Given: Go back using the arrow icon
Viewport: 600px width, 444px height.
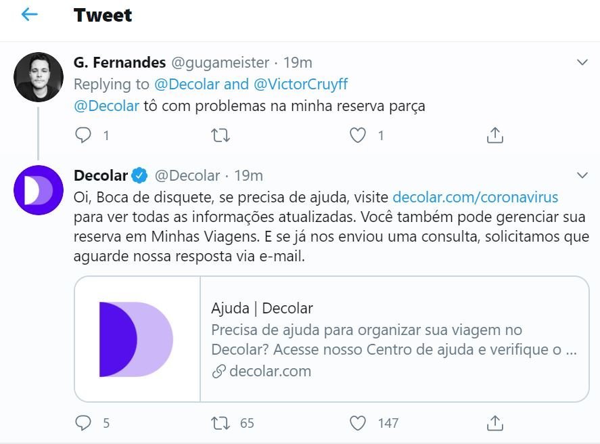Looking at the screenshot, I should (x=29, y=14).
